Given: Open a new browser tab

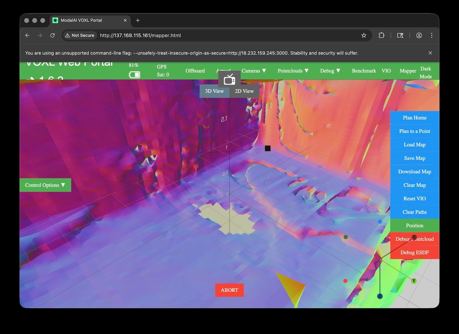Looking at the screenshot, I should 138,20.
